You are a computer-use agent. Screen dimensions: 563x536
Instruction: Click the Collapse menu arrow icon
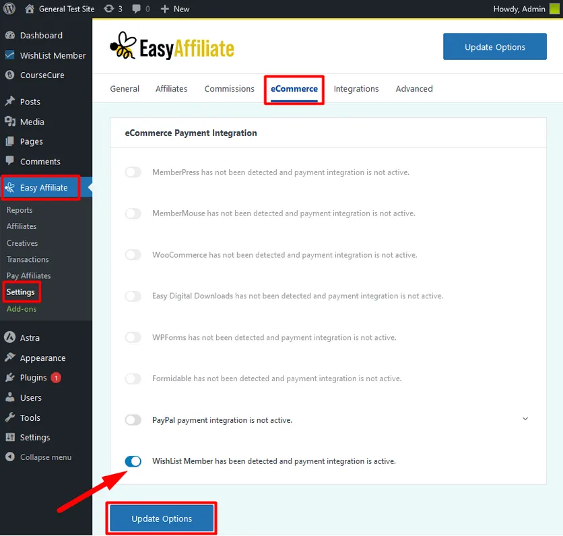10,457
